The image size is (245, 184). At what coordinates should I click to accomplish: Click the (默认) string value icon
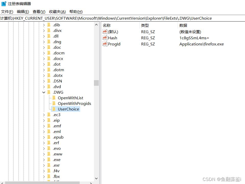pyautogui.click(x=105, y=32)
